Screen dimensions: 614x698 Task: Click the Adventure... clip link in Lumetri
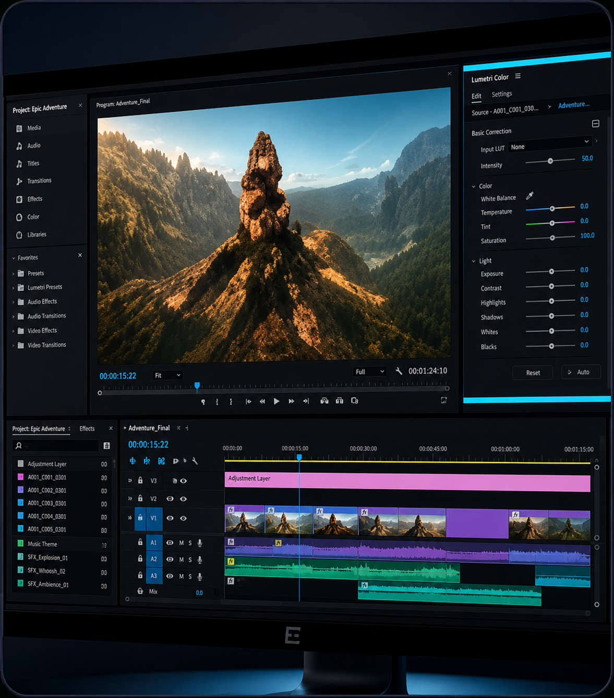(574, 105)
